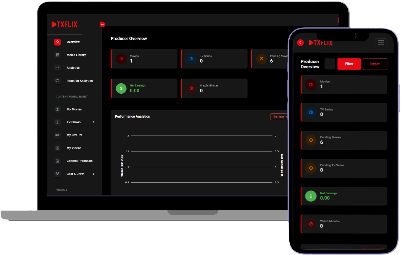Select the My Movies icon
The height and width of the screenshot is (255, 401).
[57, 109]
